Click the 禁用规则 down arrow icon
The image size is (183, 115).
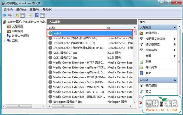[x=141, y=86]
